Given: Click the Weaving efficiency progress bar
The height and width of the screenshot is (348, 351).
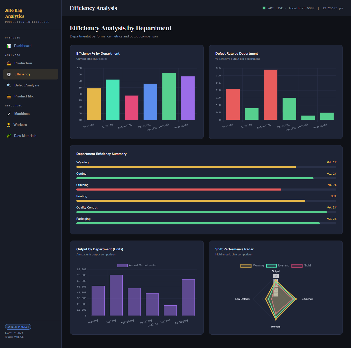Looking at the screenshot, I should pyautogui.click(x=206, y=167).
